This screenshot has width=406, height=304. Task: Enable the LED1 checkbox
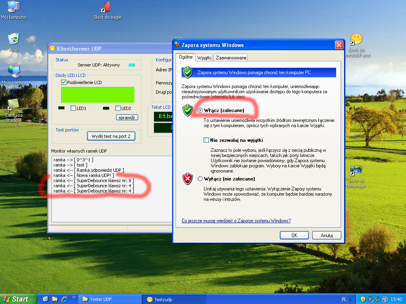[73, 108]
